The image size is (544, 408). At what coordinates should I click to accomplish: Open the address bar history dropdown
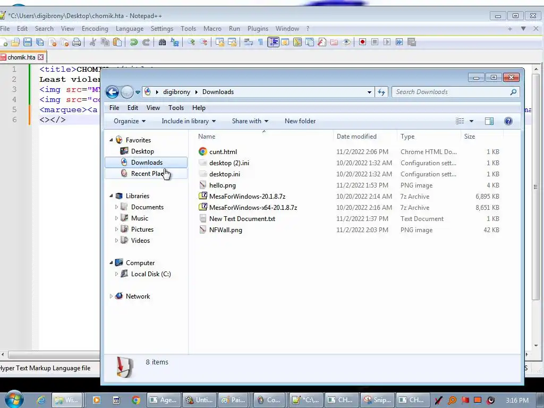(369, 92)
